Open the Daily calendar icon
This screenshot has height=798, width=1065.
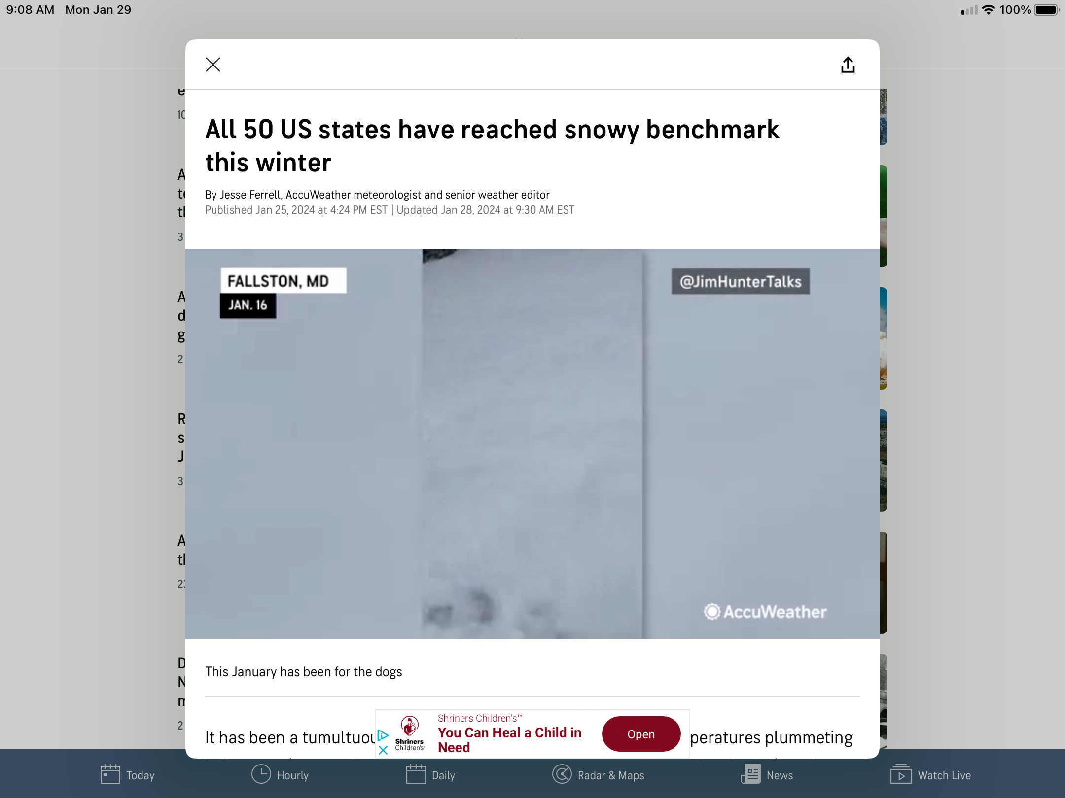pos(416,774)
